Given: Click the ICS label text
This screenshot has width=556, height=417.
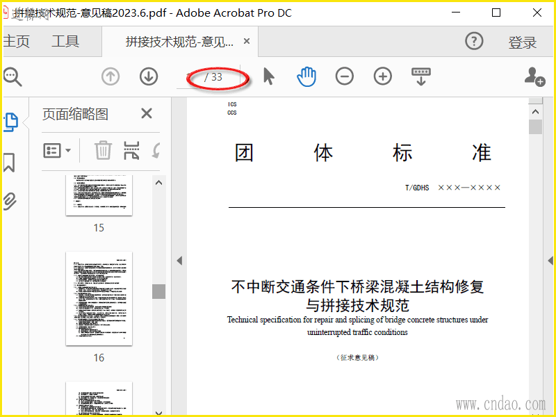Looking at the screenshot, I should pos(232,104).
